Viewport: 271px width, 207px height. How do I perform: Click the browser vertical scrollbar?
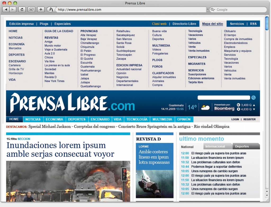point(267,106)
